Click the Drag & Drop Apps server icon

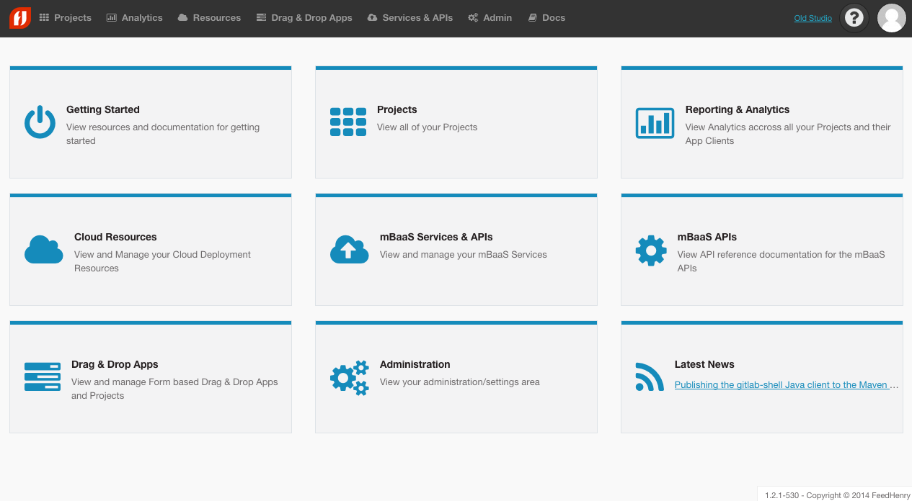(x=43, y=376)
